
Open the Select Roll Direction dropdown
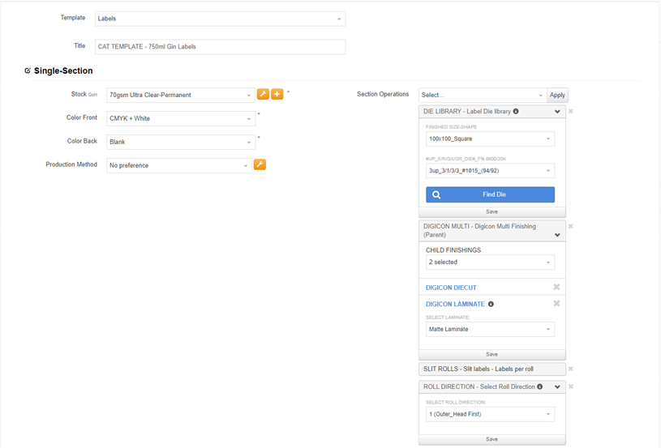click(x=490, y=414)
